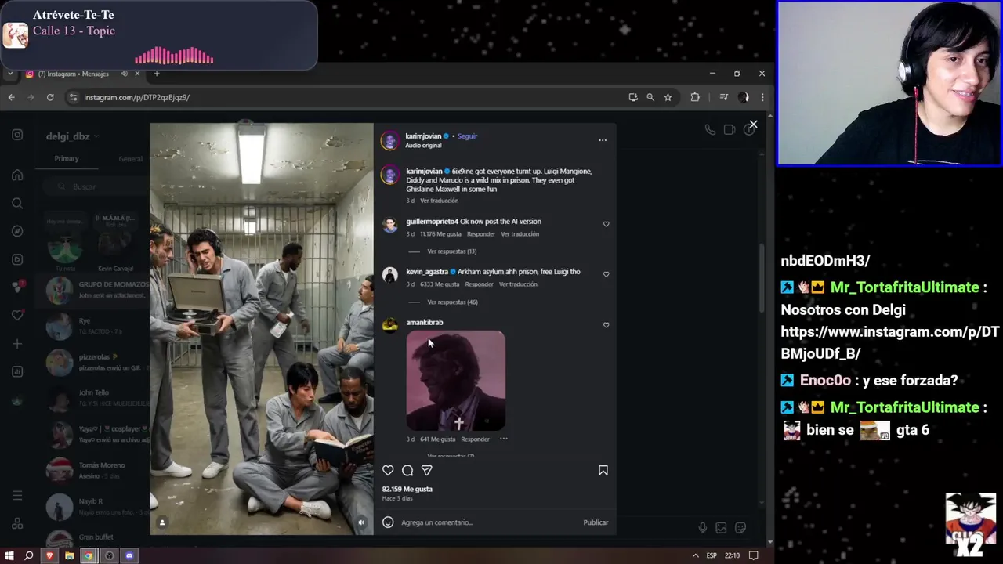Mute or unmute the reel audio
This screenshot has width=1003, height=564.
(x=361, y=522)
